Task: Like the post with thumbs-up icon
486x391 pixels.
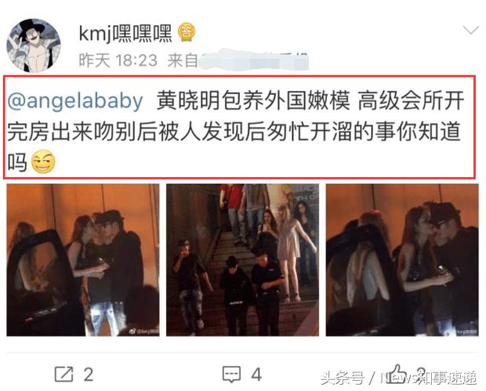Action: pyautogui.click(x=397, y=373)
